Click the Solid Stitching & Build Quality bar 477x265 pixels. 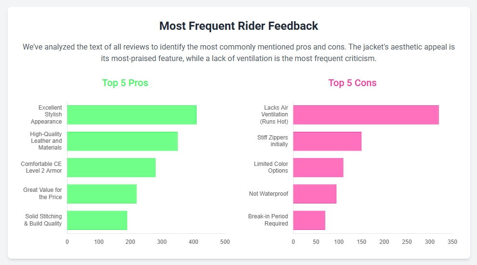click(x=97, y=220)
